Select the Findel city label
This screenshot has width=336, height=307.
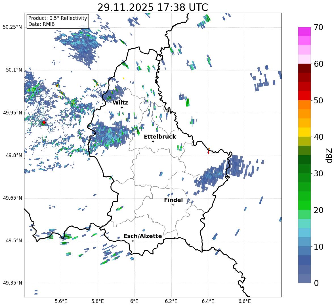[173, 200]
